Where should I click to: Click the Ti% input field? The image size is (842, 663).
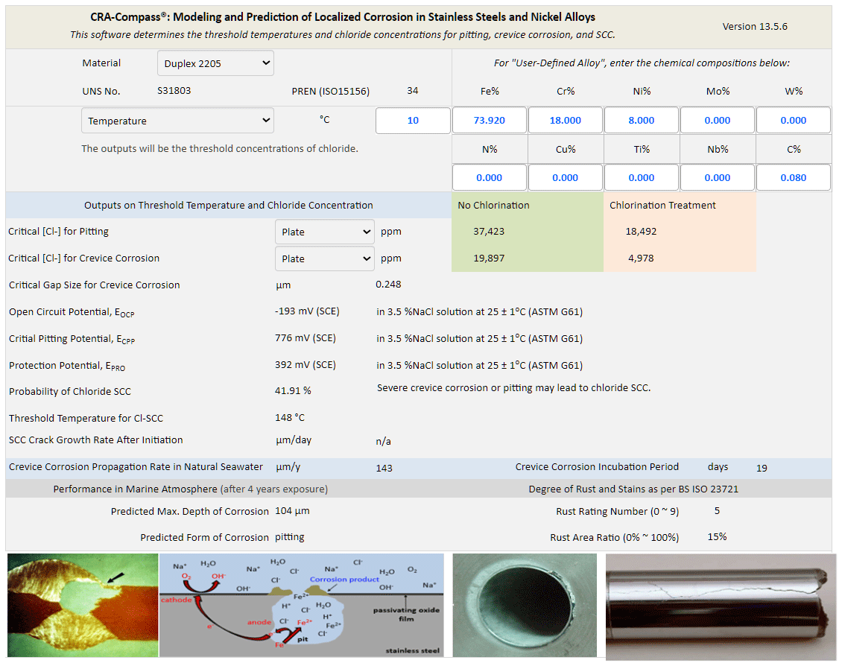(642, 178)
